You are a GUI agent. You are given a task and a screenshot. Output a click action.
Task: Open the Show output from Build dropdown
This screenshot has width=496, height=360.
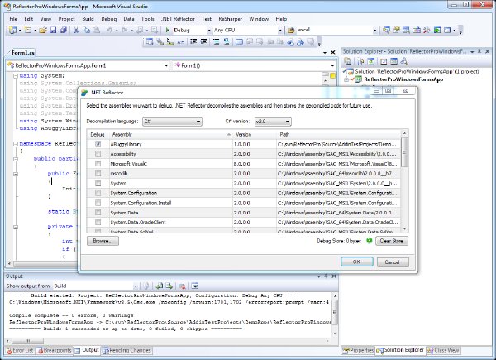95,286
